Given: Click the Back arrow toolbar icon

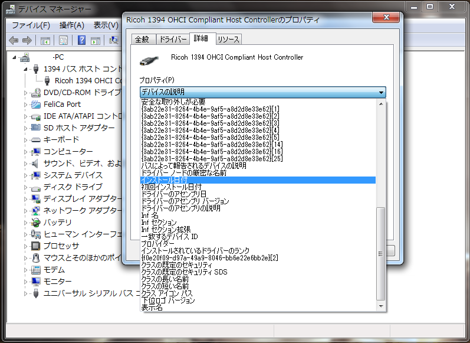Looking at the screenshot, I should point(14,40).
